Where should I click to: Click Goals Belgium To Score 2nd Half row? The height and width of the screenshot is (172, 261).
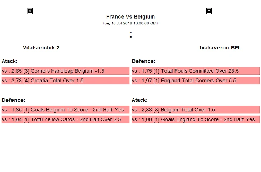(65, 110)
